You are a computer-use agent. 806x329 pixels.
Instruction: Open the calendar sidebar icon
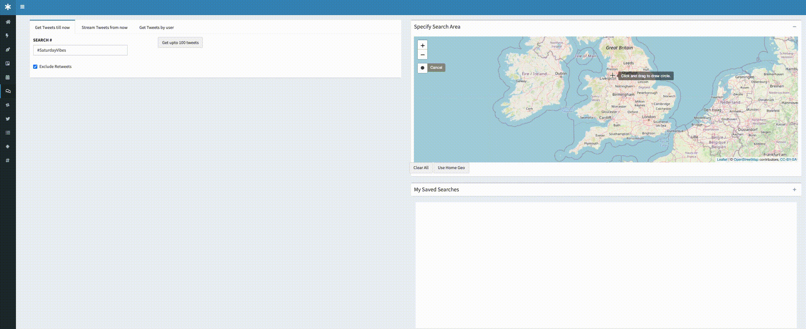click(x=8, y=77)
